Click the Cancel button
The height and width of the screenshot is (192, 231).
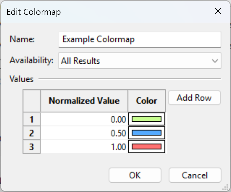click(x=195, y=175)
